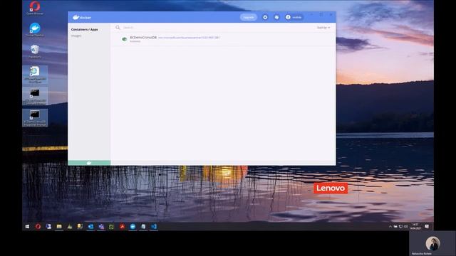This screenshot has width=456, height=256.
Task: Click the presenter video thumbnail
Action: [432, 243]
